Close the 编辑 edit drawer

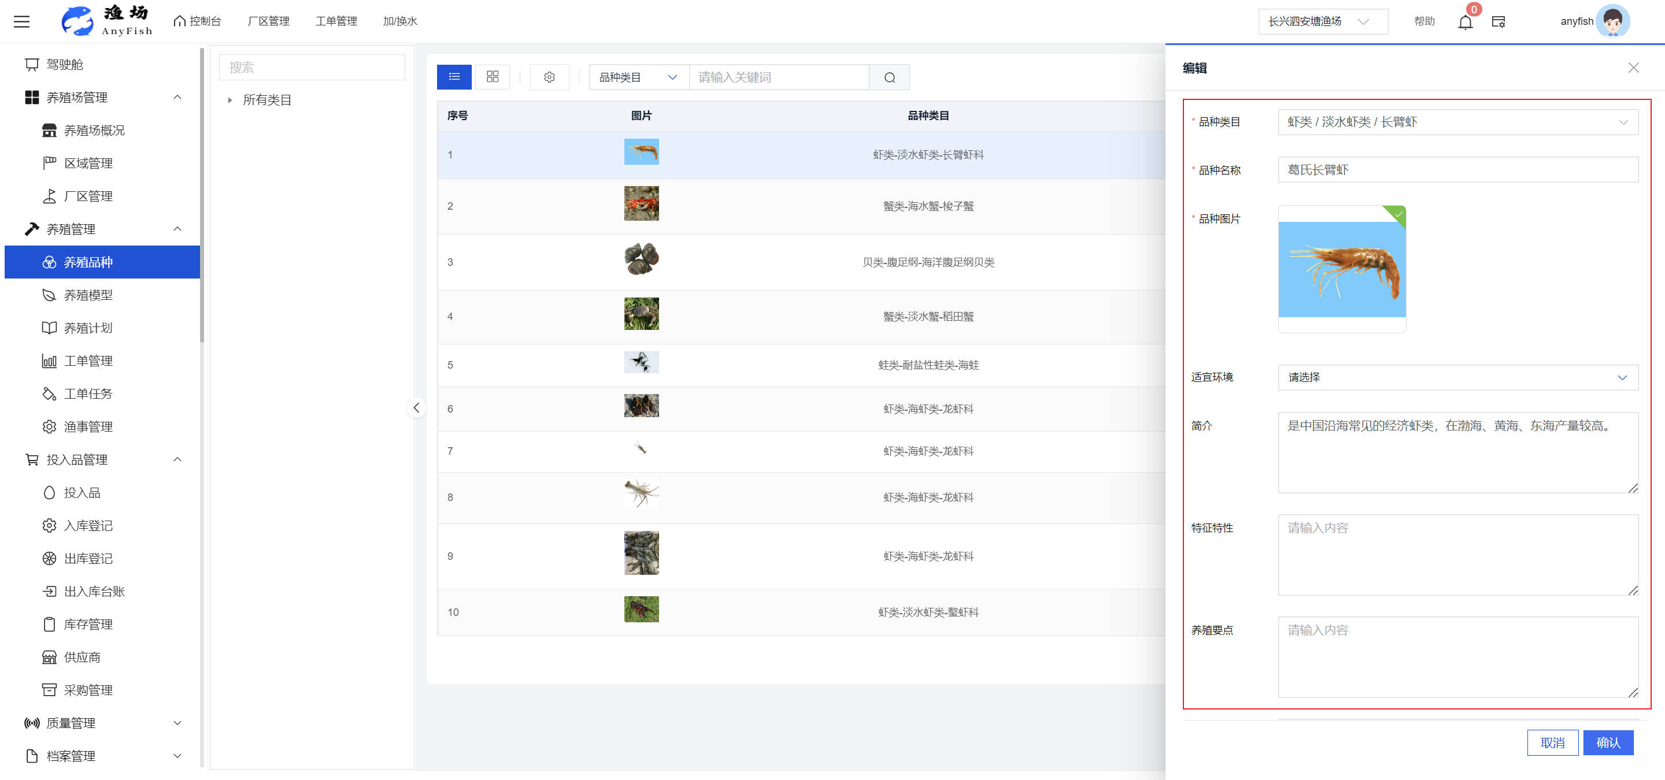pyautogui.click(x=1633, y=68)
